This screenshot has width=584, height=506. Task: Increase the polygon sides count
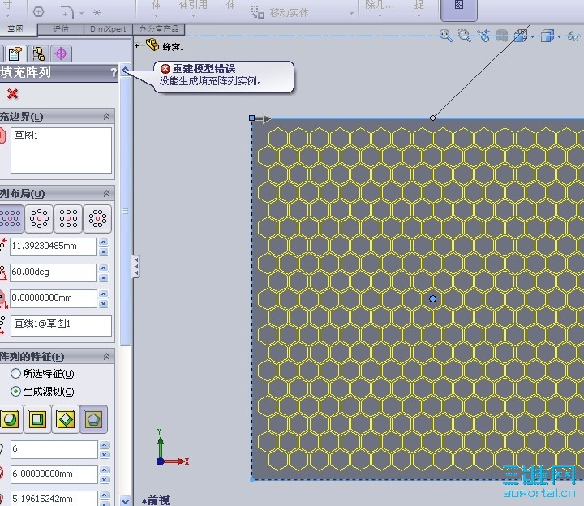105,445
